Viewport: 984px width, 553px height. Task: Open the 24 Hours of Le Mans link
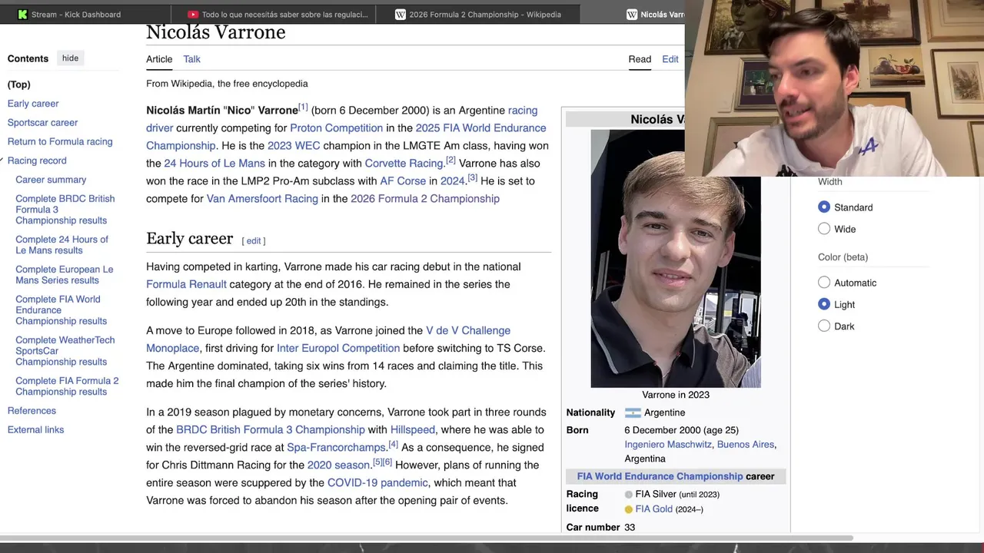[214, 164]
